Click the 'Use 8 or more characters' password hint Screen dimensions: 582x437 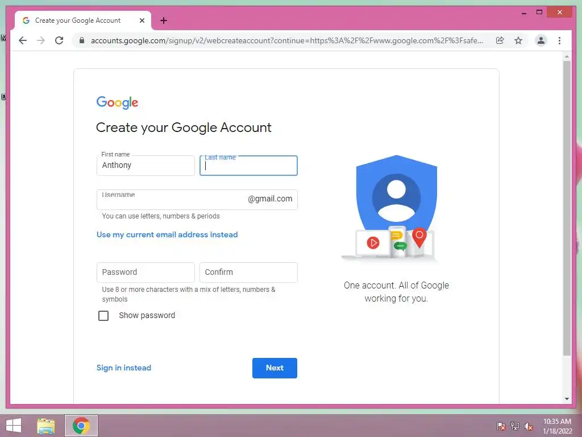[x=189, y=294]
